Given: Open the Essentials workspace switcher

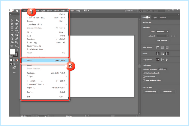Looking at the screenshot, I should click(x=130, y=11).
